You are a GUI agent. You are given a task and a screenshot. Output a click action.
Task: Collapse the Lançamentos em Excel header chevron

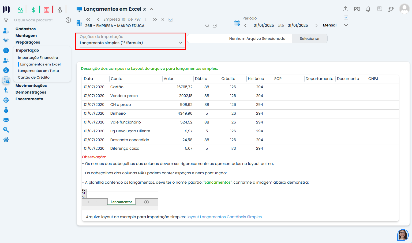coord(151,9)
